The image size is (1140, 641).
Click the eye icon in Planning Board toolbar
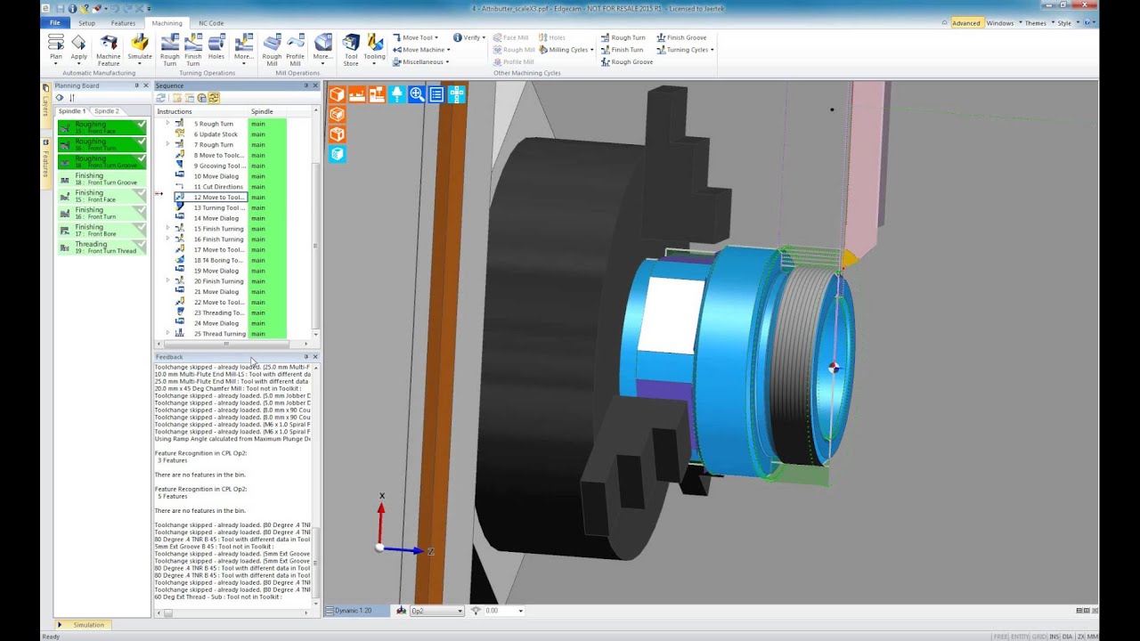coord(60,98)
